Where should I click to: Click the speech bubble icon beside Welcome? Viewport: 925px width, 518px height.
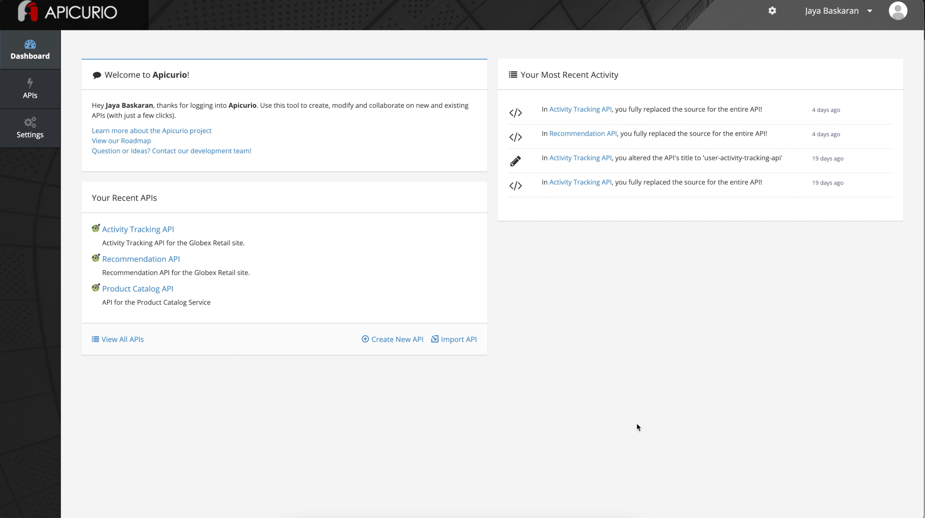(97, 75)
